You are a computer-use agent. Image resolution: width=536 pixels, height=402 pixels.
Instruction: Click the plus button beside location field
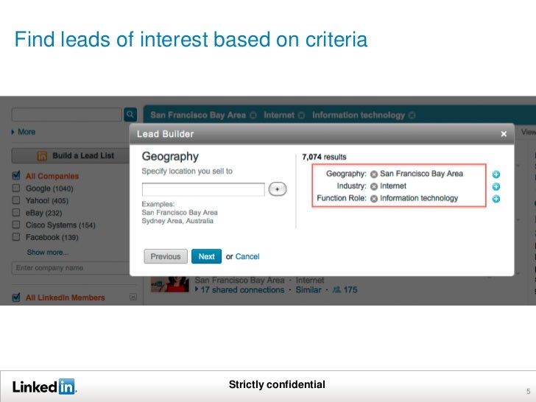point(278,189)
